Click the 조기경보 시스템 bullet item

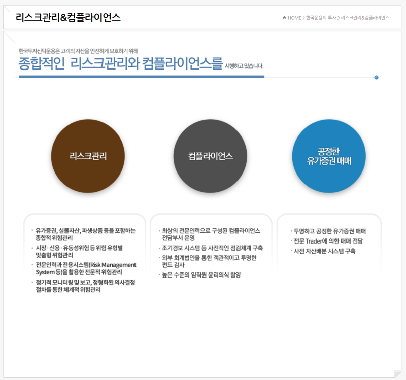(x=212, y=248)
